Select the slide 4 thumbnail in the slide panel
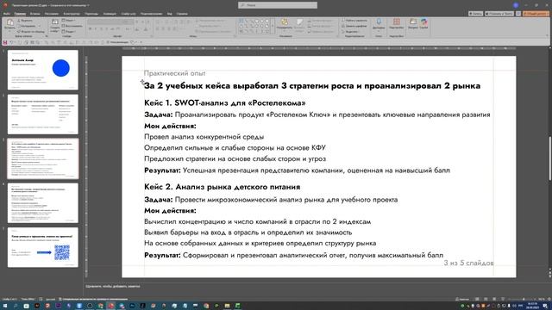This screenshot has width=552, height=310. (x=43, y=203)
